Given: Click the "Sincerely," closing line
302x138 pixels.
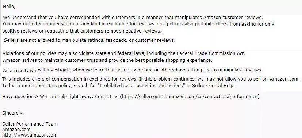Looking at the screenshot, I should [x=13, y=113].
